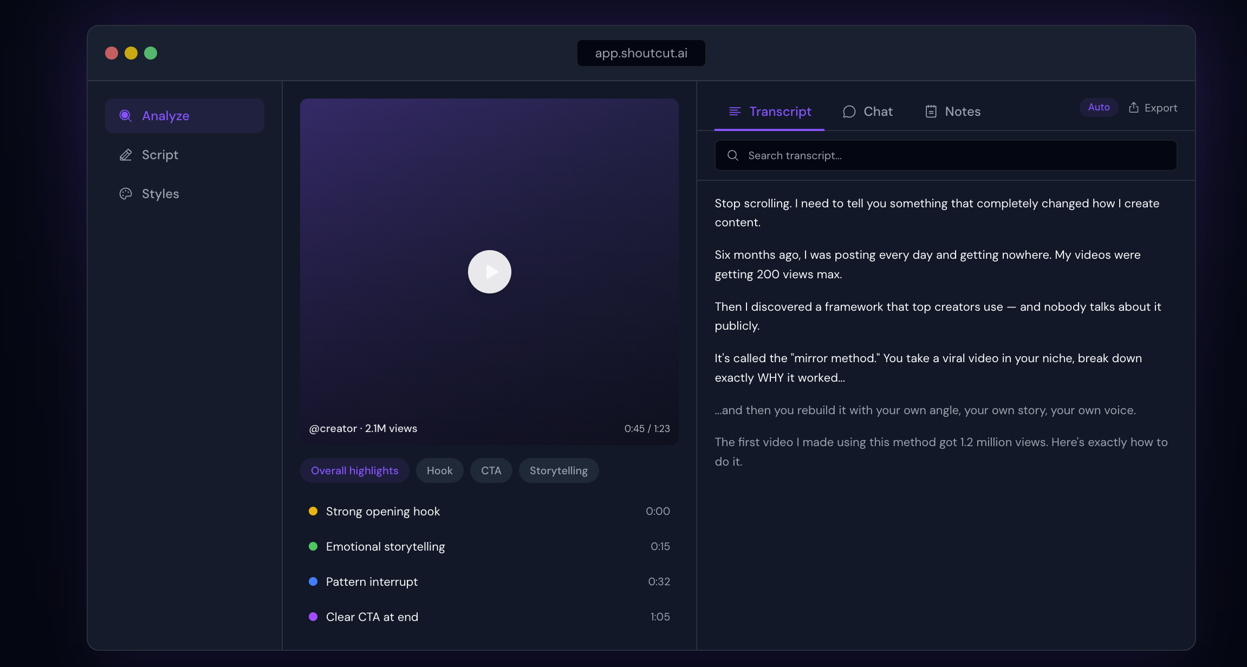Click the Notes clipboard icon
Image resolution: width=1247 pixels, height=667 pixels.
tap(931, 111)
